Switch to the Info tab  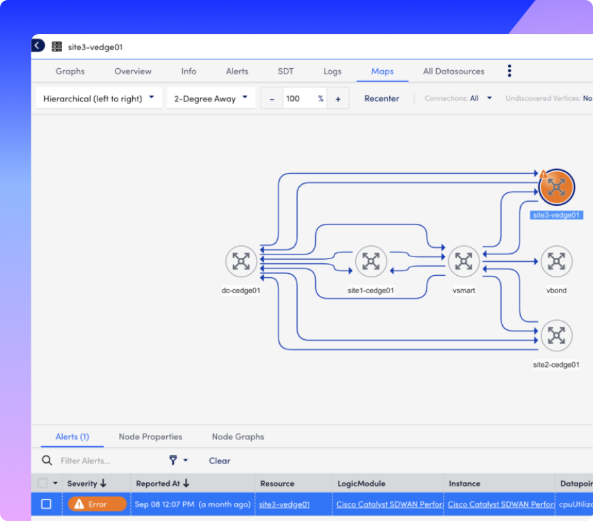pyautogui.click(x=188, y=71)
